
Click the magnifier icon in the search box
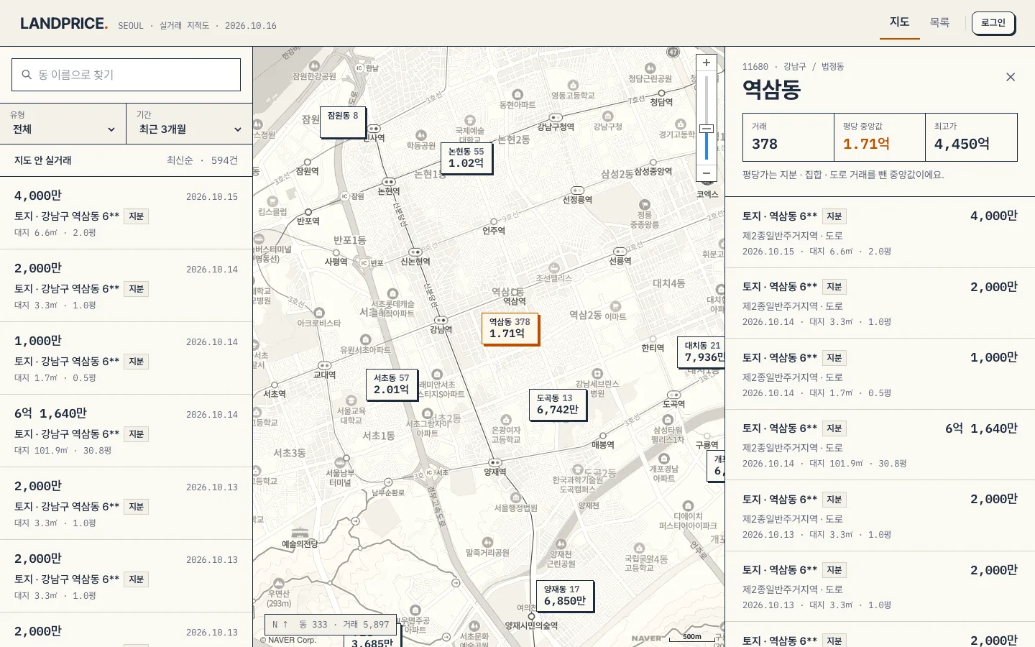click(27, 75)
